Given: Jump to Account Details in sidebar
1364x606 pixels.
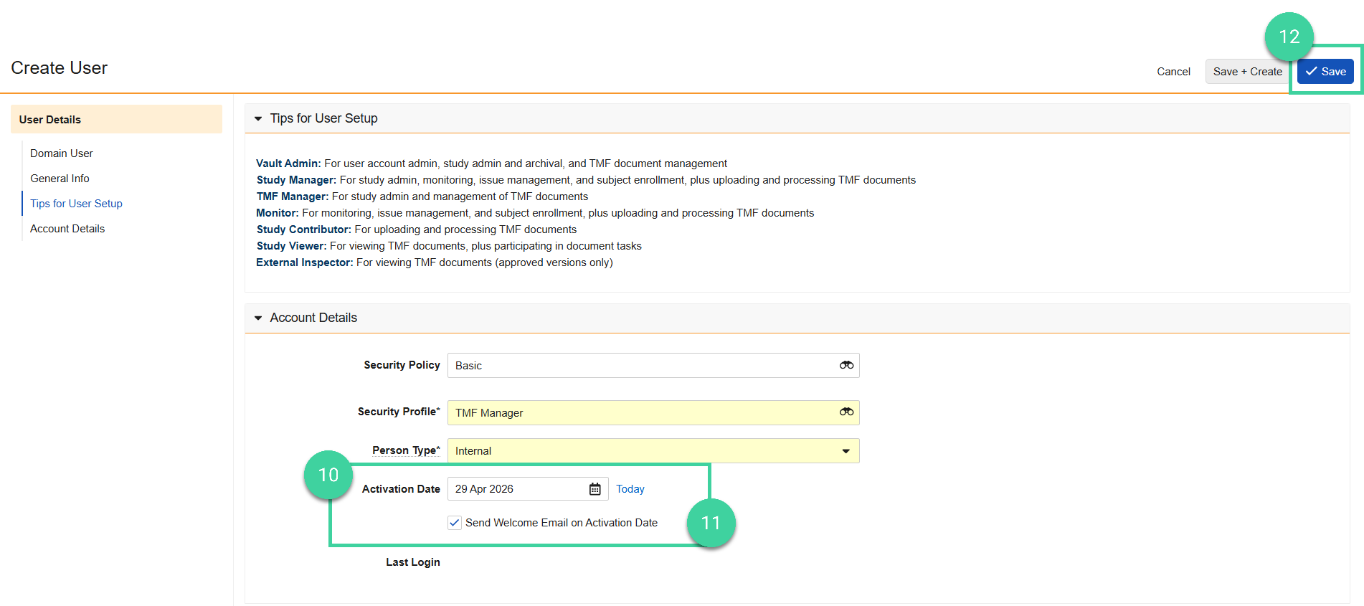Looking at the screenshot, I should click(x=67, y=229).
